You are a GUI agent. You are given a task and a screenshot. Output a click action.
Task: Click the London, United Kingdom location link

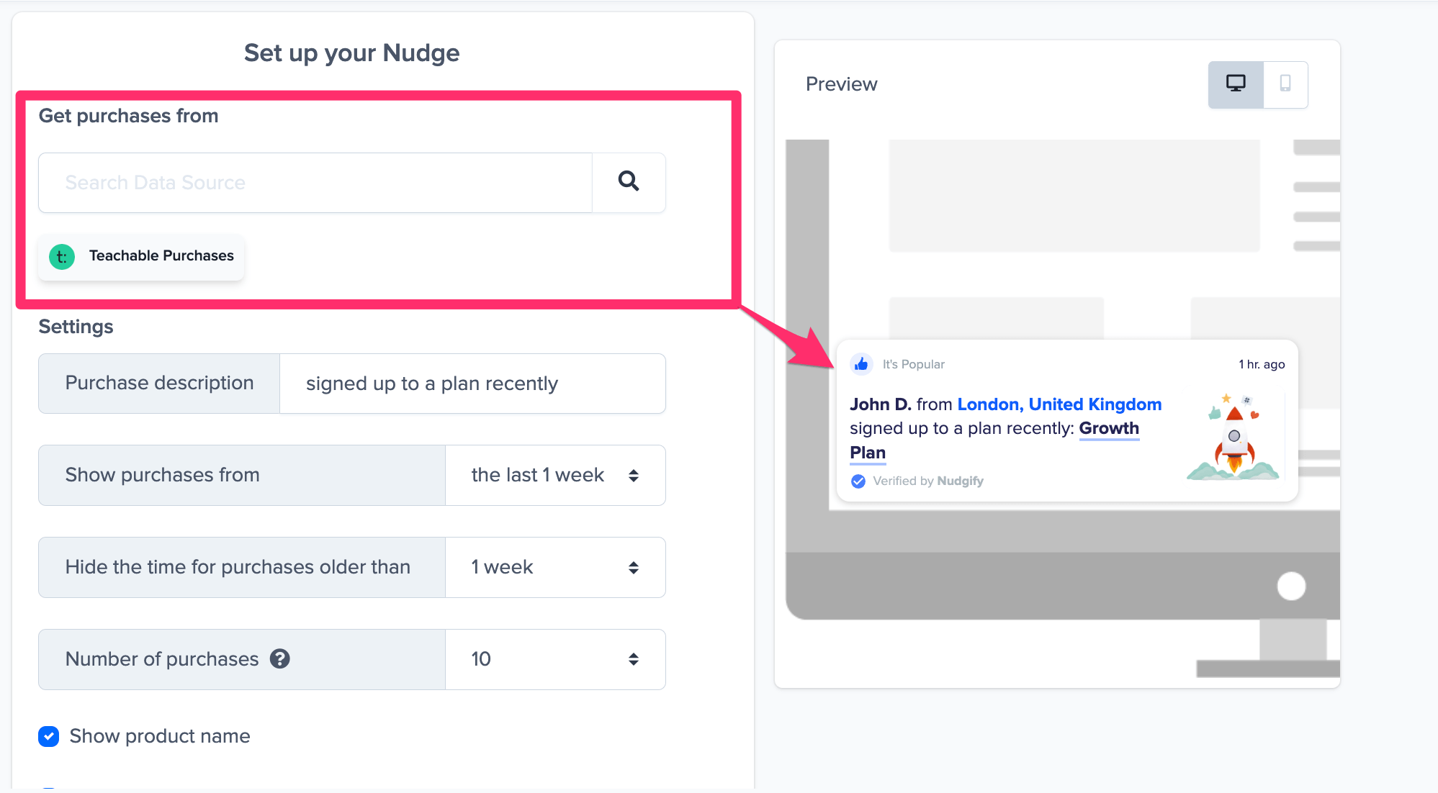1059,404
